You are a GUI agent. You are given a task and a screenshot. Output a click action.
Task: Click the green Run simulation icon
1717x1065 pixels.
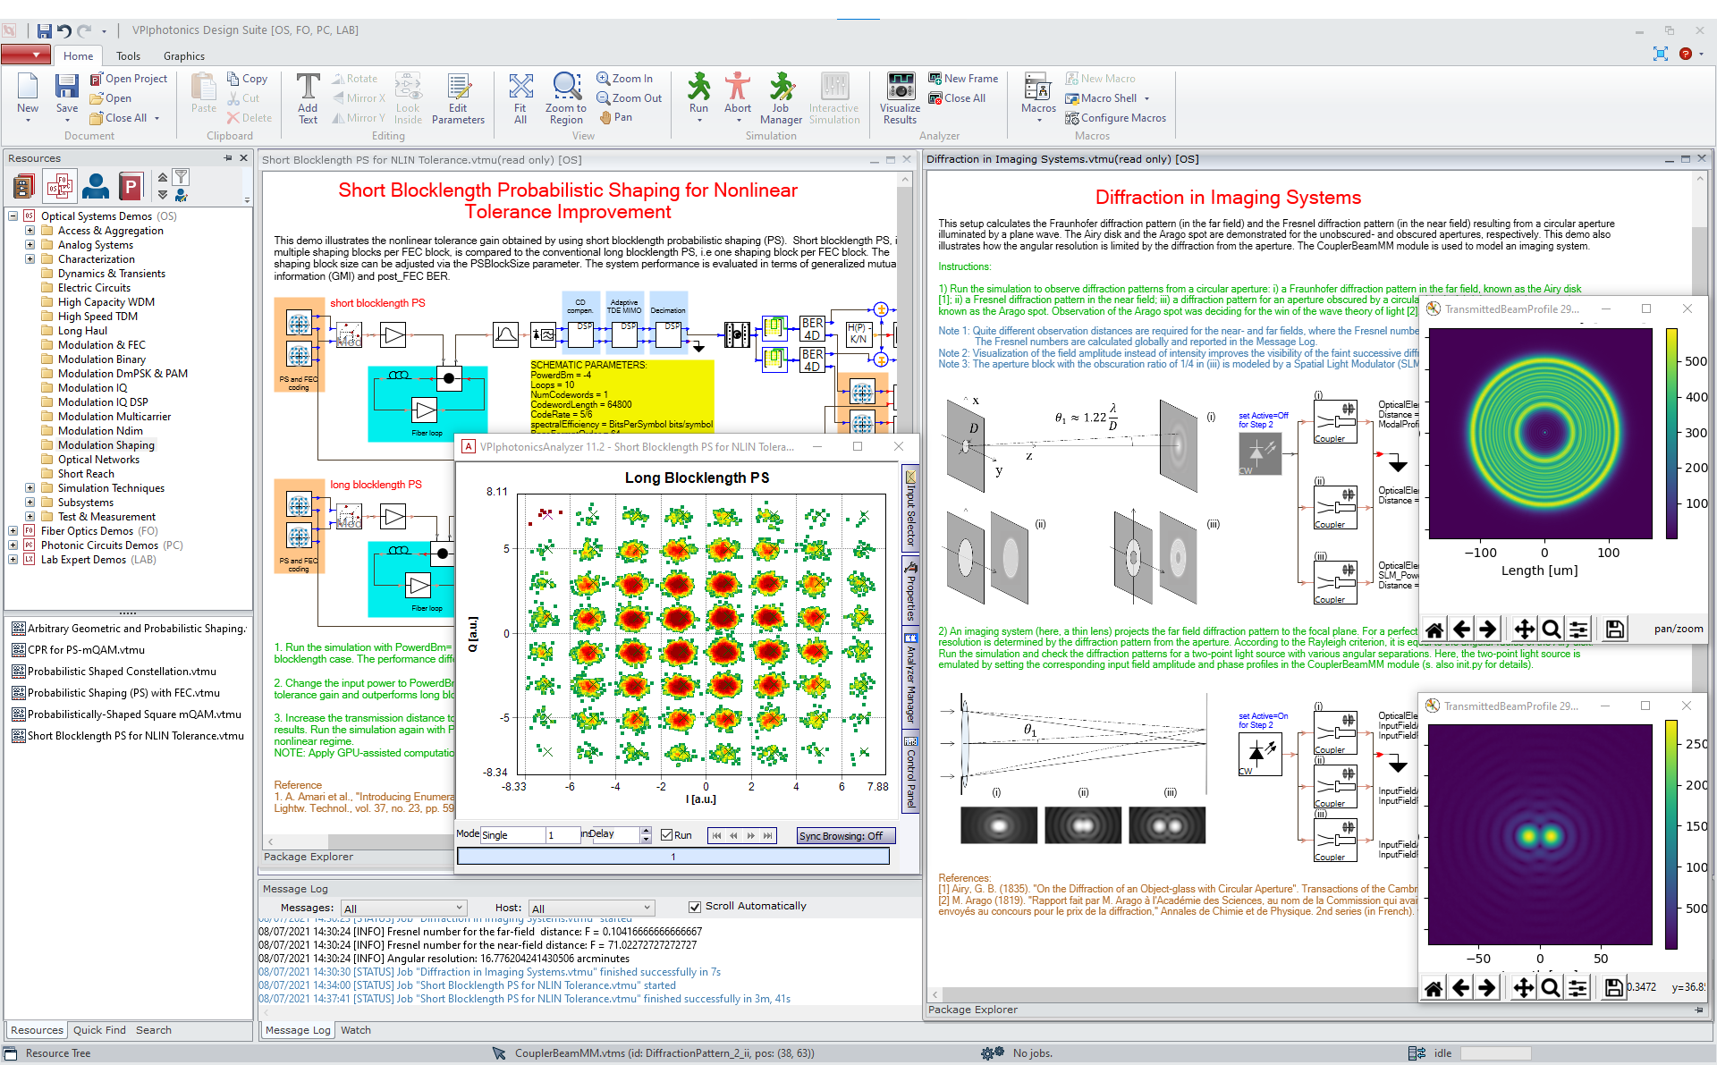698,87
